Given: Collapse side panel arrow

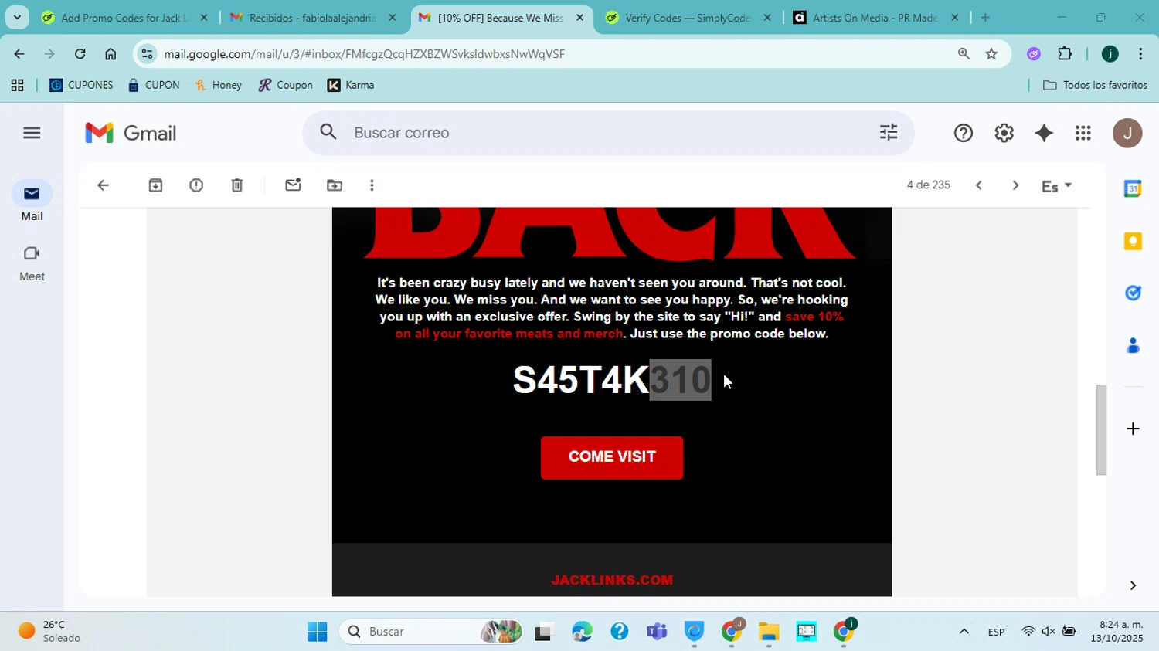Looking at the screenshot, I should coord(1133,585).
